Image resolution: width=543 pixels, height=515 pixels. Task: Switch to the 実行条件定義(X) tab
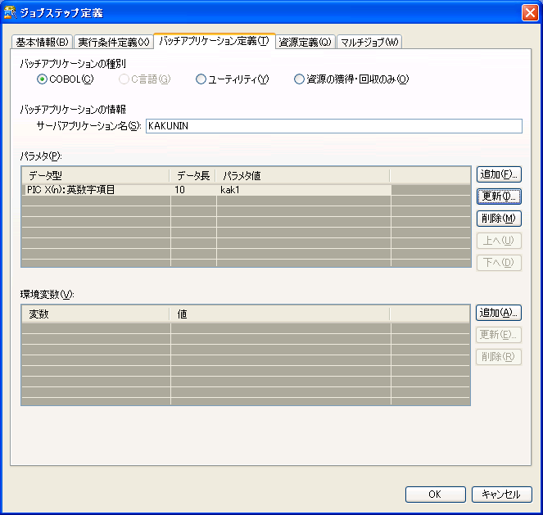(114, 42)
